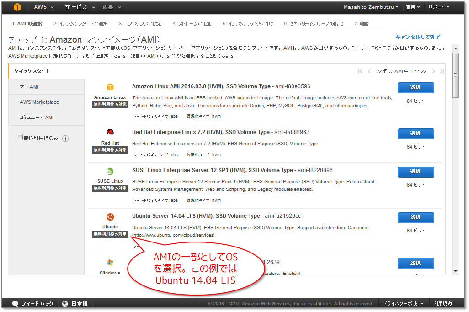Click the vertical scrollbar thumb
Image resolution: width=469 pixels, height=312 pixels.
pos(456,75)
